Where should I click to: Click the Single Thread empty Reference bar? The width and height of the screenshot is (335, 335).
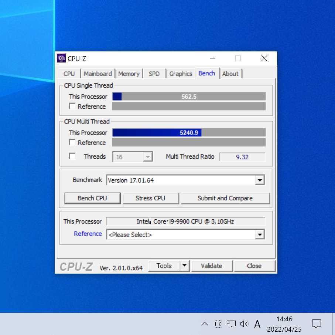tap(189, 106)
